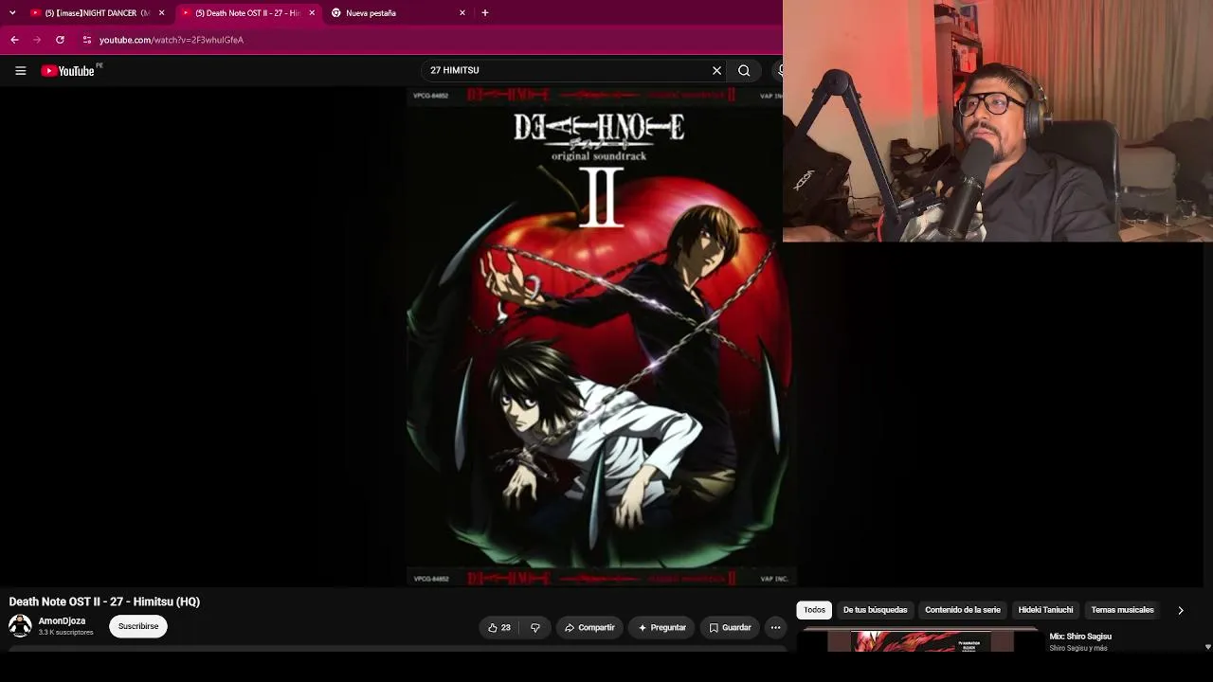
Task: Focus the browser address bar URL
Action: pos(172,40)
